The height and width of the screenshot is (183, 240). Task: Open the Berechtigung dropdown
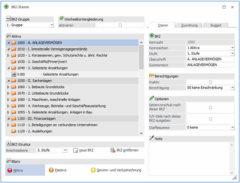(232, 88)
